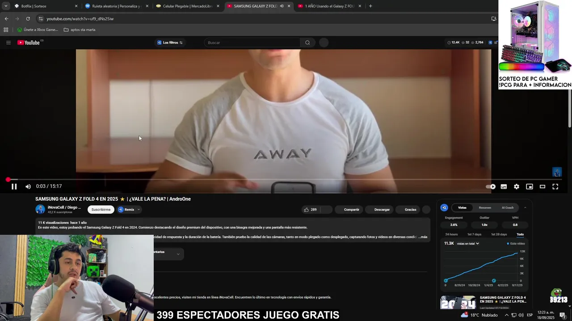Turn on subtitles in the player
Viewport: 572px width, 321px height.
click(x=504, y=186)
